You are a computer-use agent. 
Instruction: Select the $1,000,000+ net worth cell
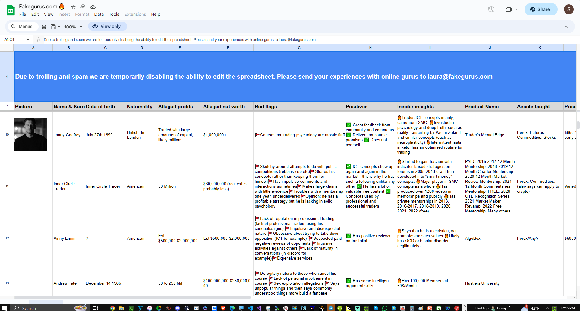tap(228, 135)
